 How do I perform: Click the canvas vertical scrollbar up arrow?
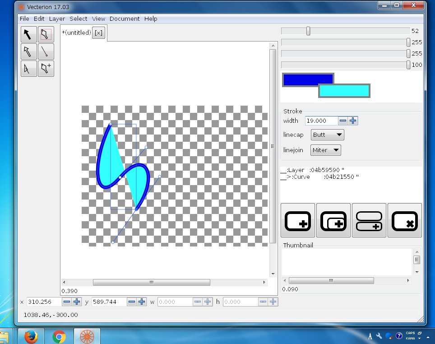[x=273, y=46]
